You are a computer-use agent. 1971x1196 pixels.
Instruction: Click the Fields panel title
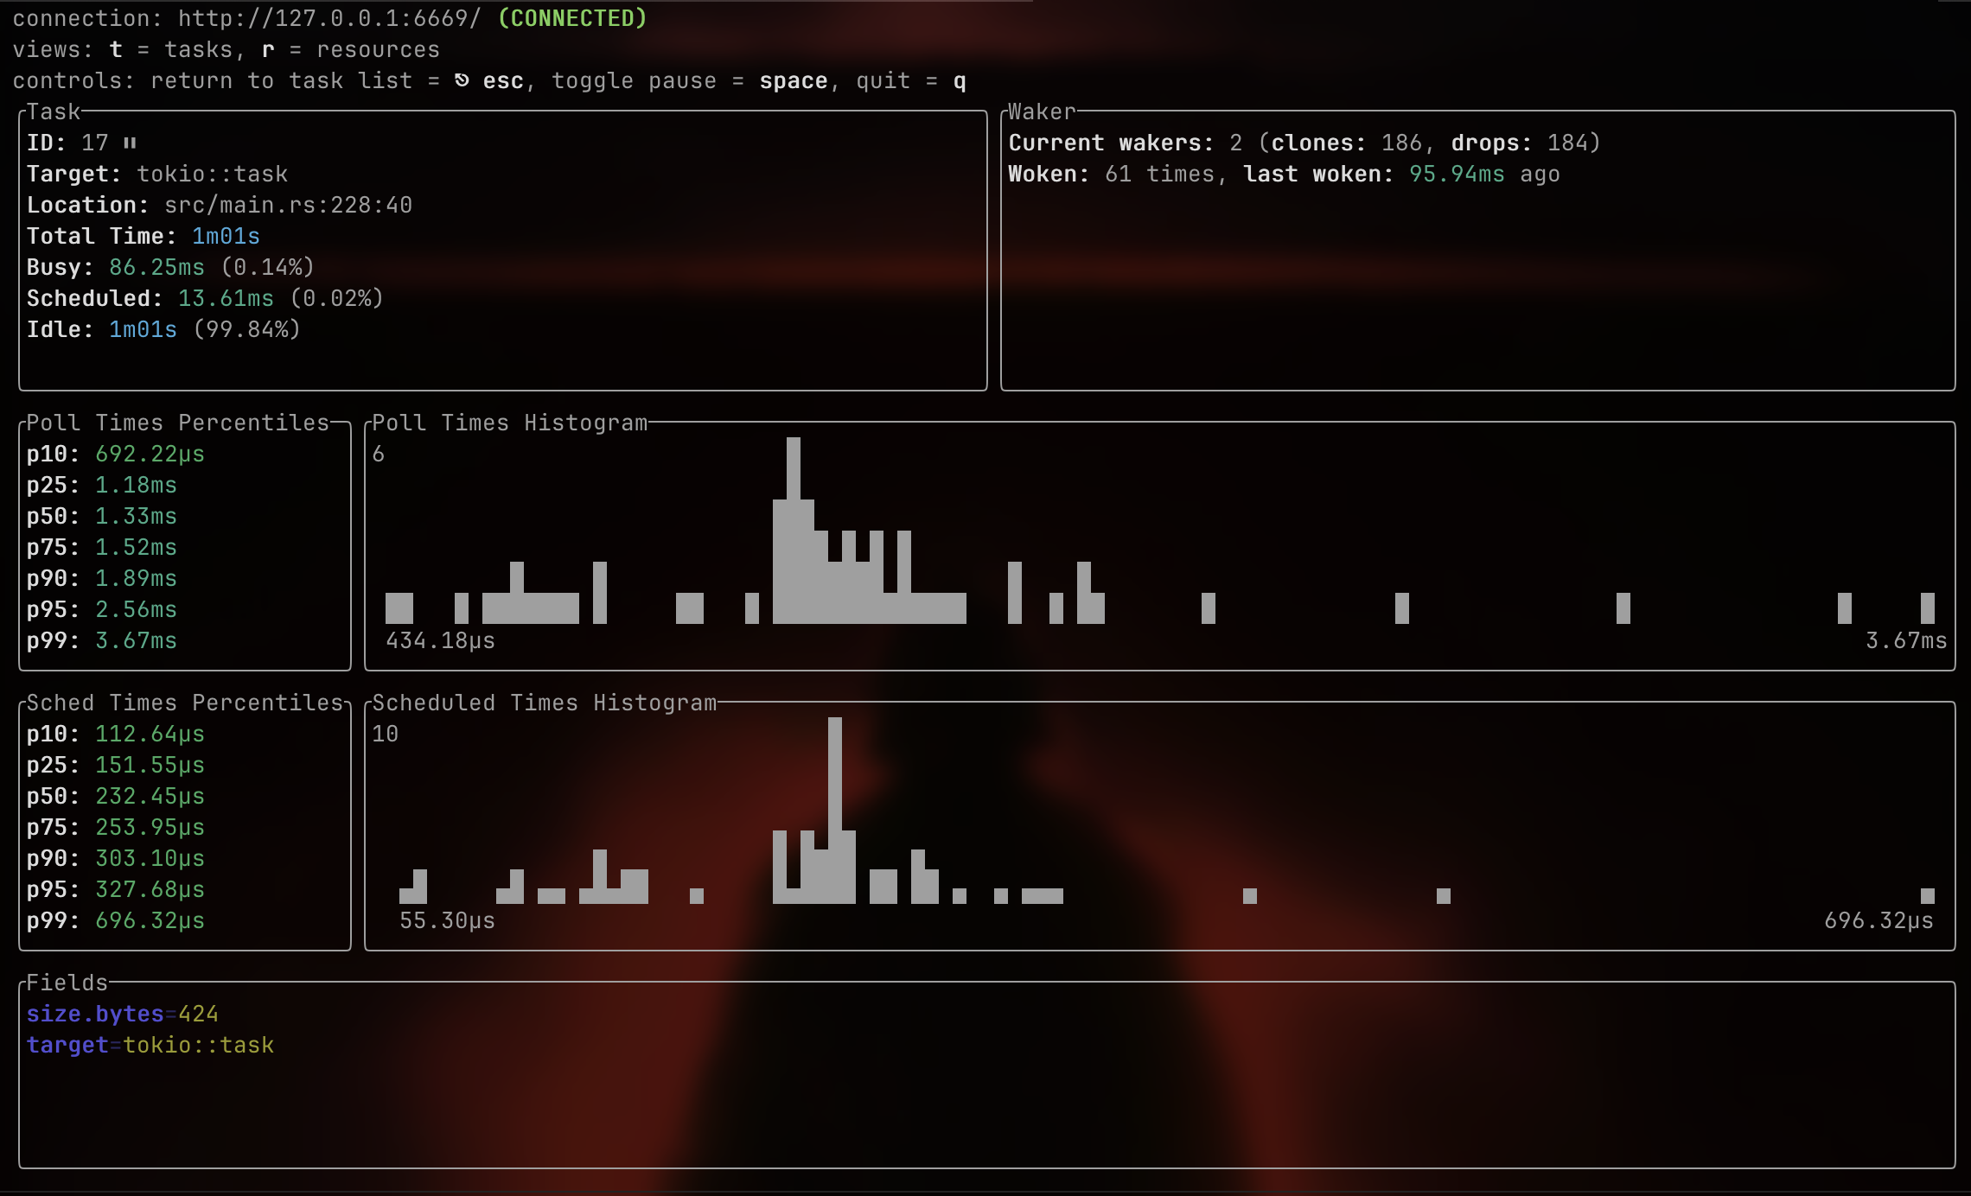point(66,982)
